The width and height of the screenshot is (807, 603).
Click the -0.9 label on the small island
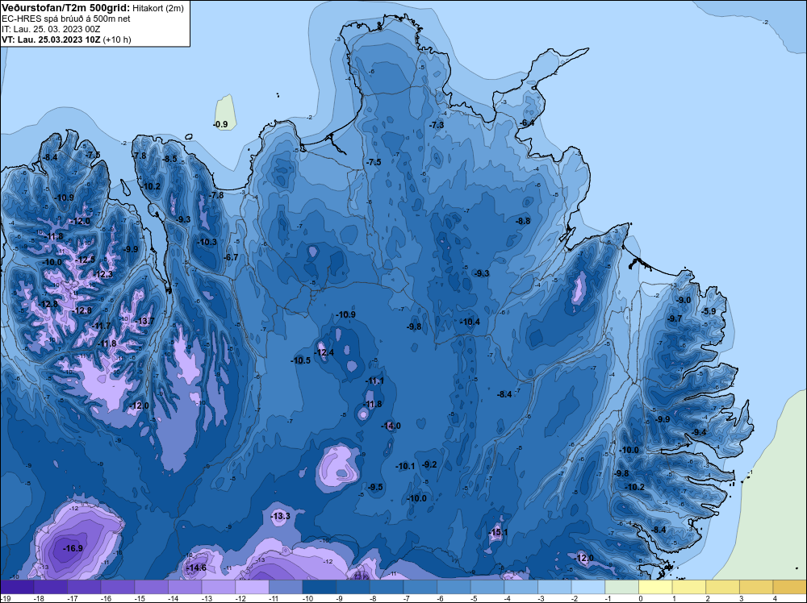pyautogui.click(x=220, y=124)
